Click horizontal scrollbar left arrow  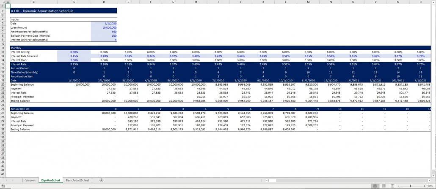[267, 181]
